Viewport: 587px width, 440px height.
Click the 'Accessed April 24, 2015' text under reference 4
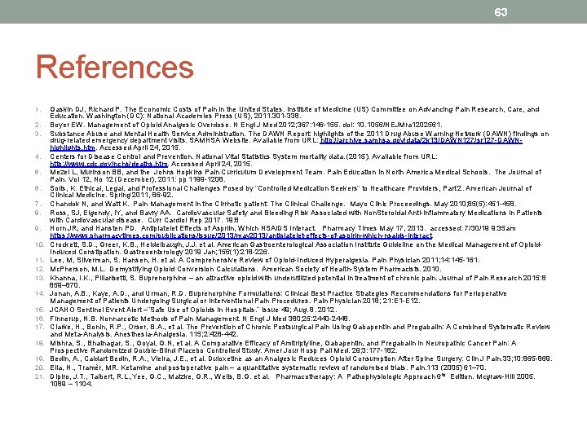pyautogui.click(x=211, y=164)
